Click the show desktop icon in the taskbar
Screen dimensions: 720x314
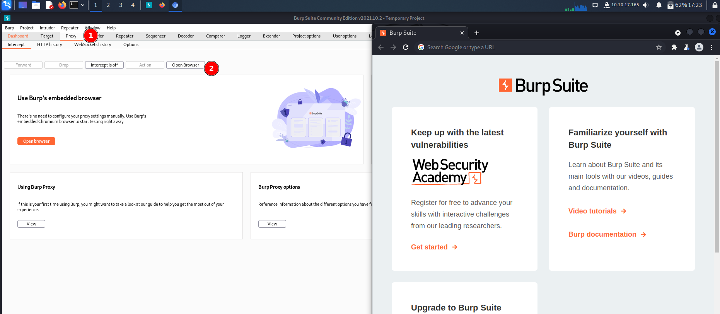click(23, 5)
